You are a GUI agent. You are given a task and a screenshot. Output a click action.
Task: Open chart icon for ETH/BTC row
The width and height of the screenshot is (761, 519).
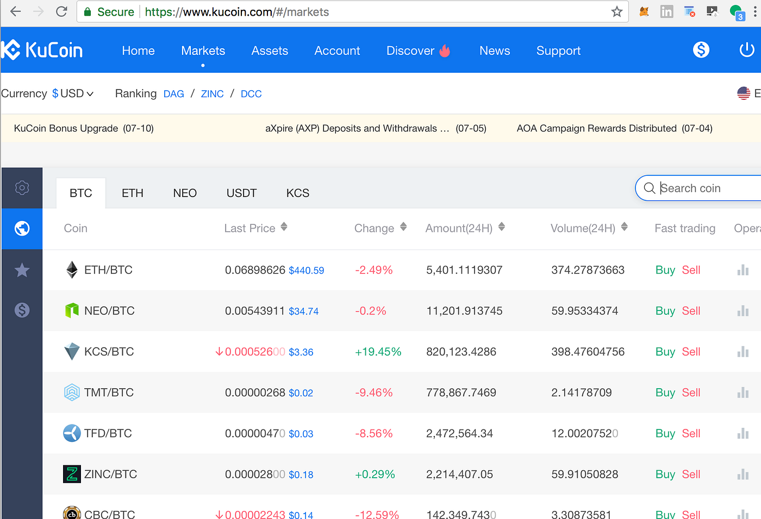(743, 270)
